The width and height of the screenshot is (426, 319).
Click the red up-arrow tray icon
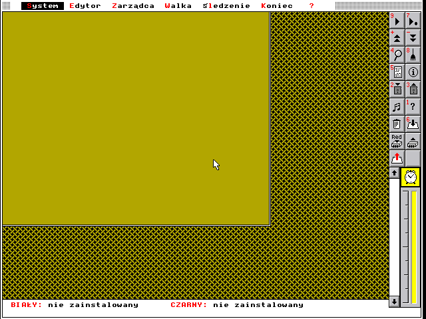coord(397,158)
